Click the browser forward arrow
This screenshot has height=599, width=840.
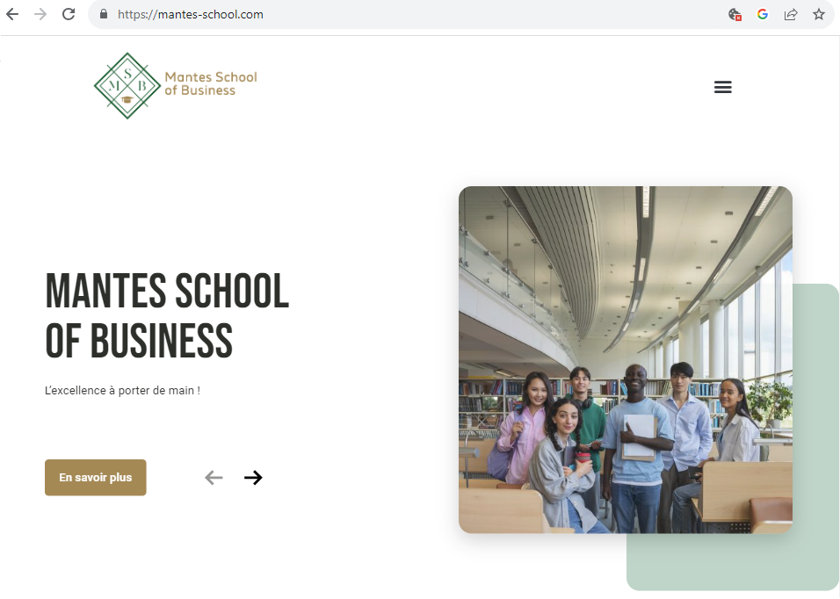(x=40, y=14)
